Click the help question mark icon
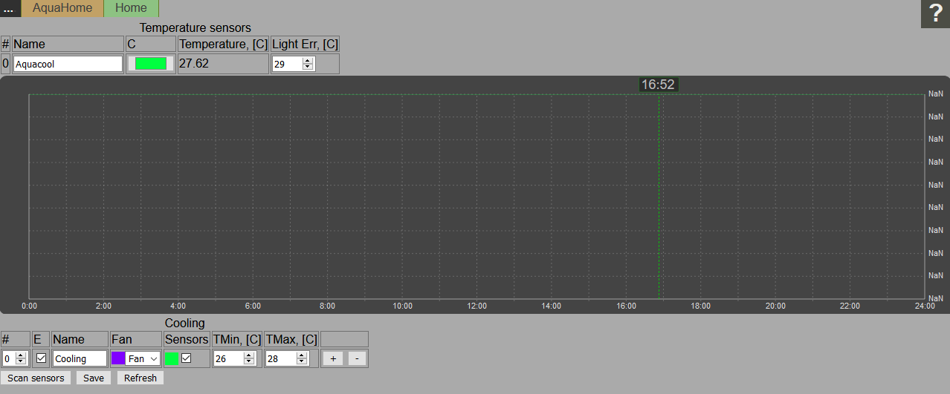 (935, 14)
